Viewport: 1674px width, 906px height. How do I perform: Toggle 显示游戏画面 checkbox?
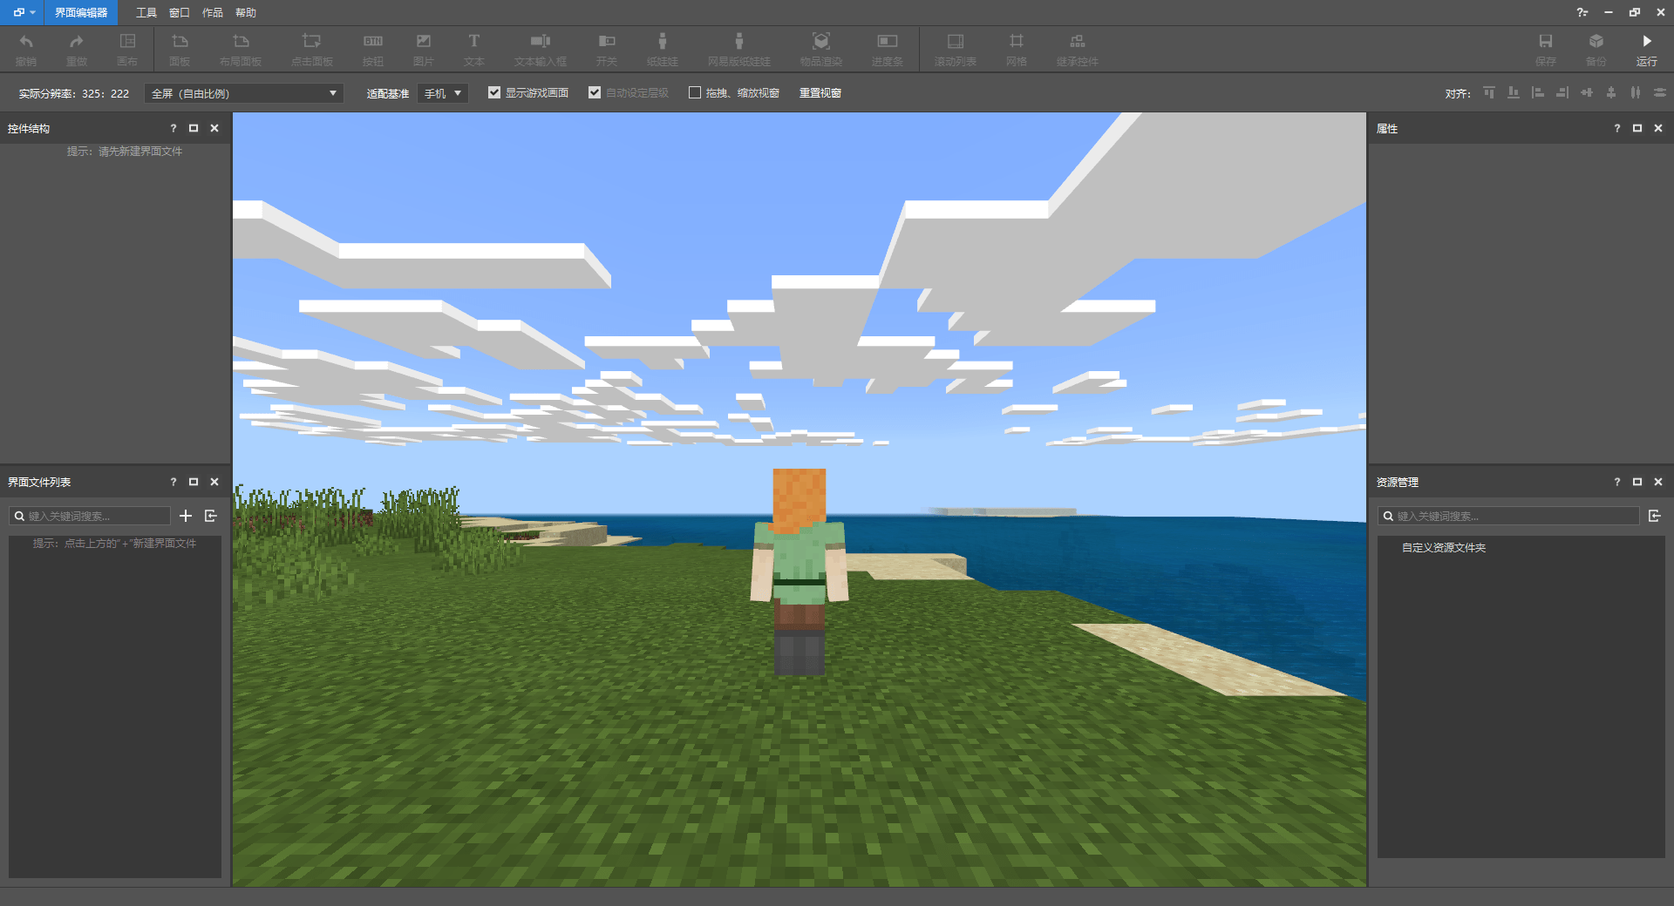point(494,92)
